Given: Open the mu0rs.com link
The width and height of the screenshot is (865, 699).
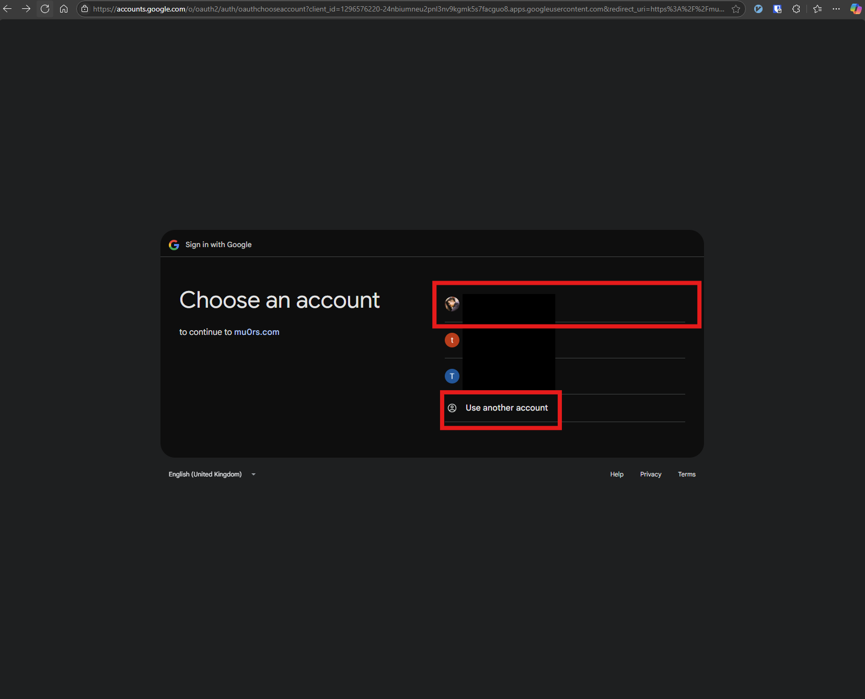Looking at the screenshot, I should point(257,332).
